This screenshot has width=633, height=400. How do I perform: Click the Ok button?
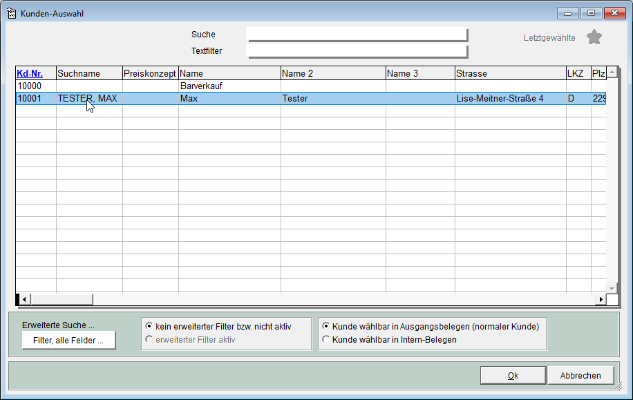[x=513, y=375]
